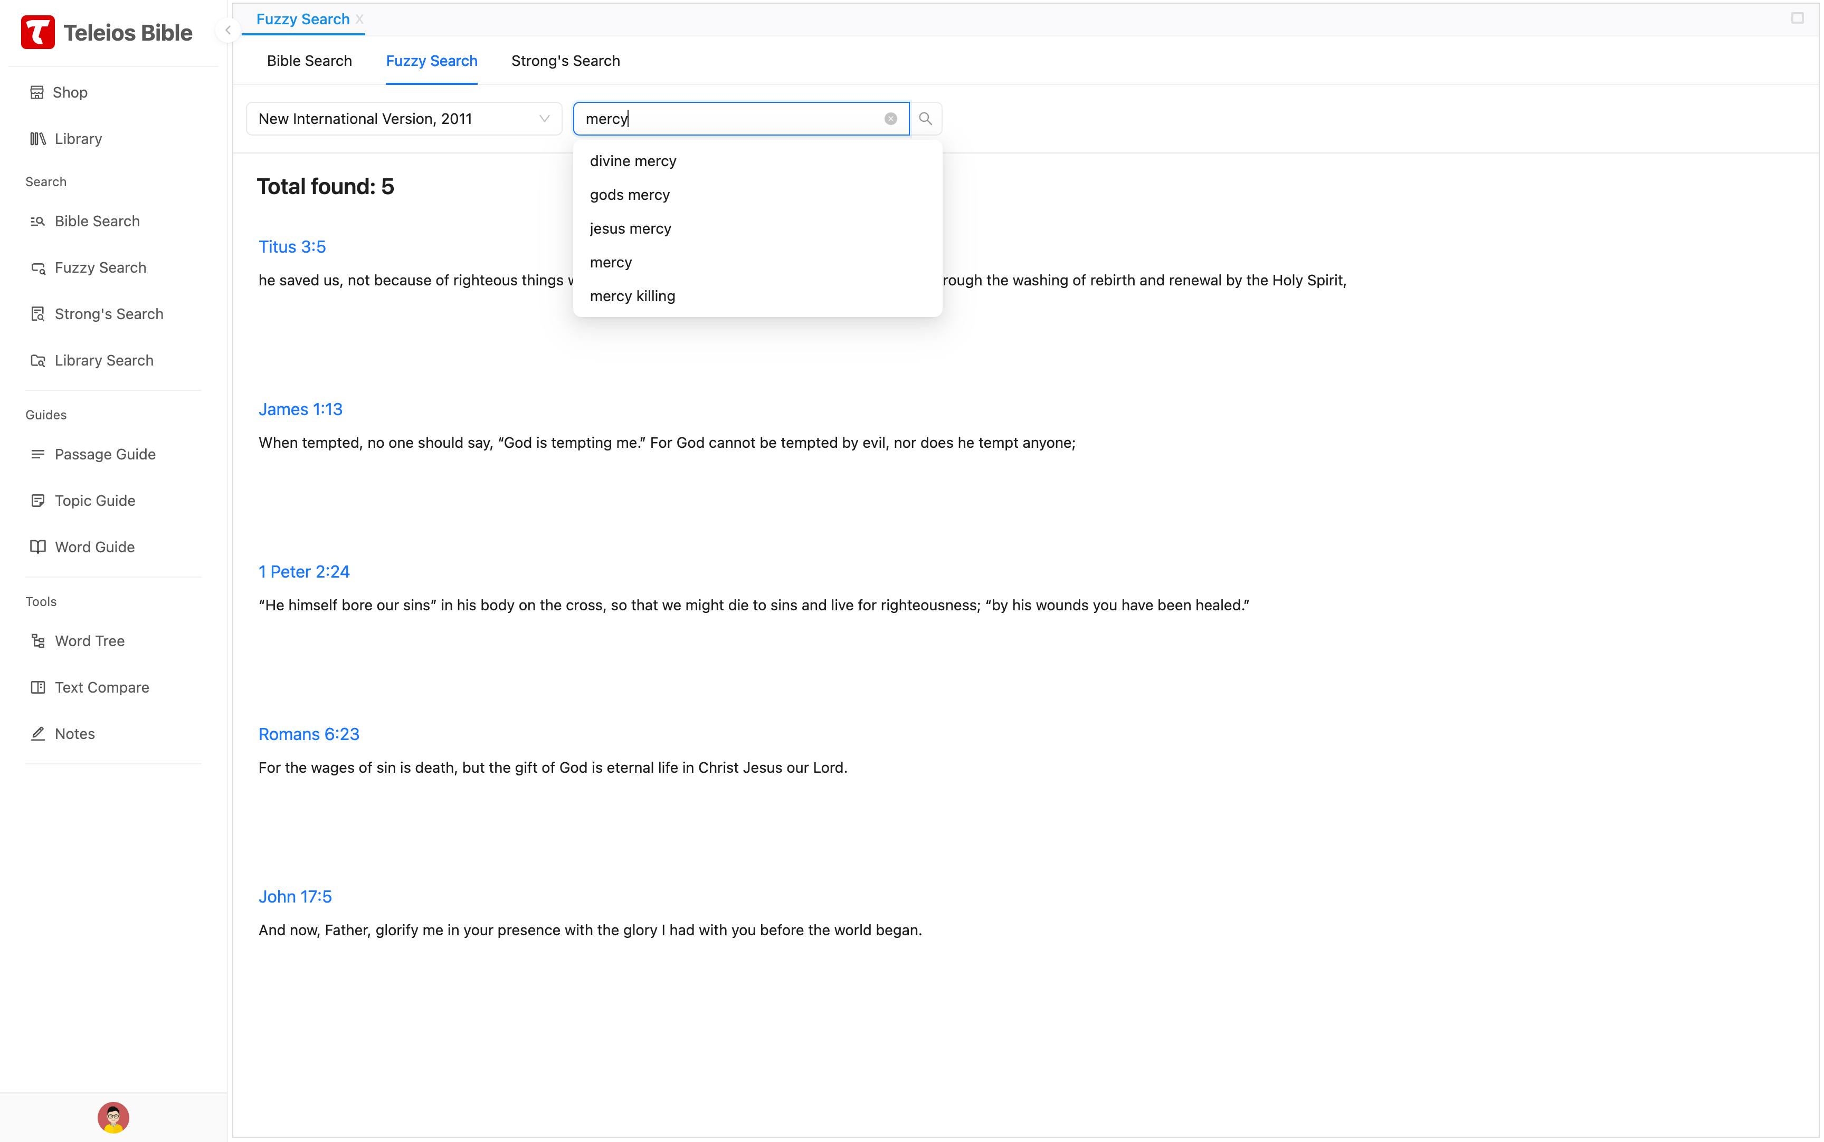Close the Fuzzy Search panel tab
This screenshot has width=1824, height=1142.
pyautogui.click(x=359, y=19)
